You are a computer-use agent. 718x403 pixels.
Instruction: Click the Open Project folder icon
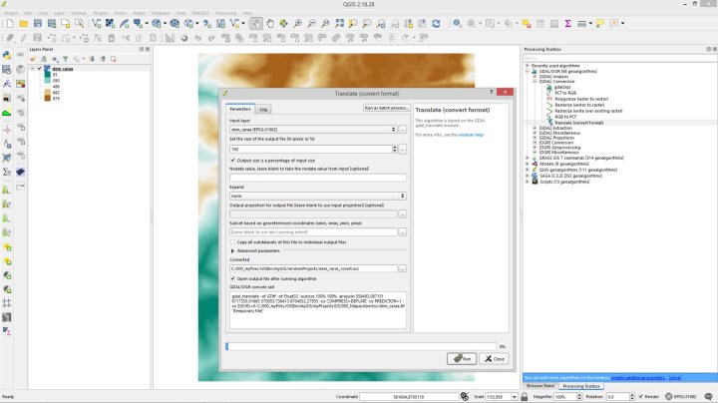pos(22,22)
